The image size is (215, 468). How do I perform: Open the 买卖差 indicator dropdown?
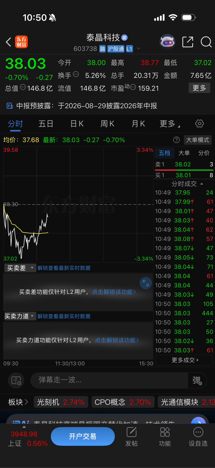(x=20, y=268)
